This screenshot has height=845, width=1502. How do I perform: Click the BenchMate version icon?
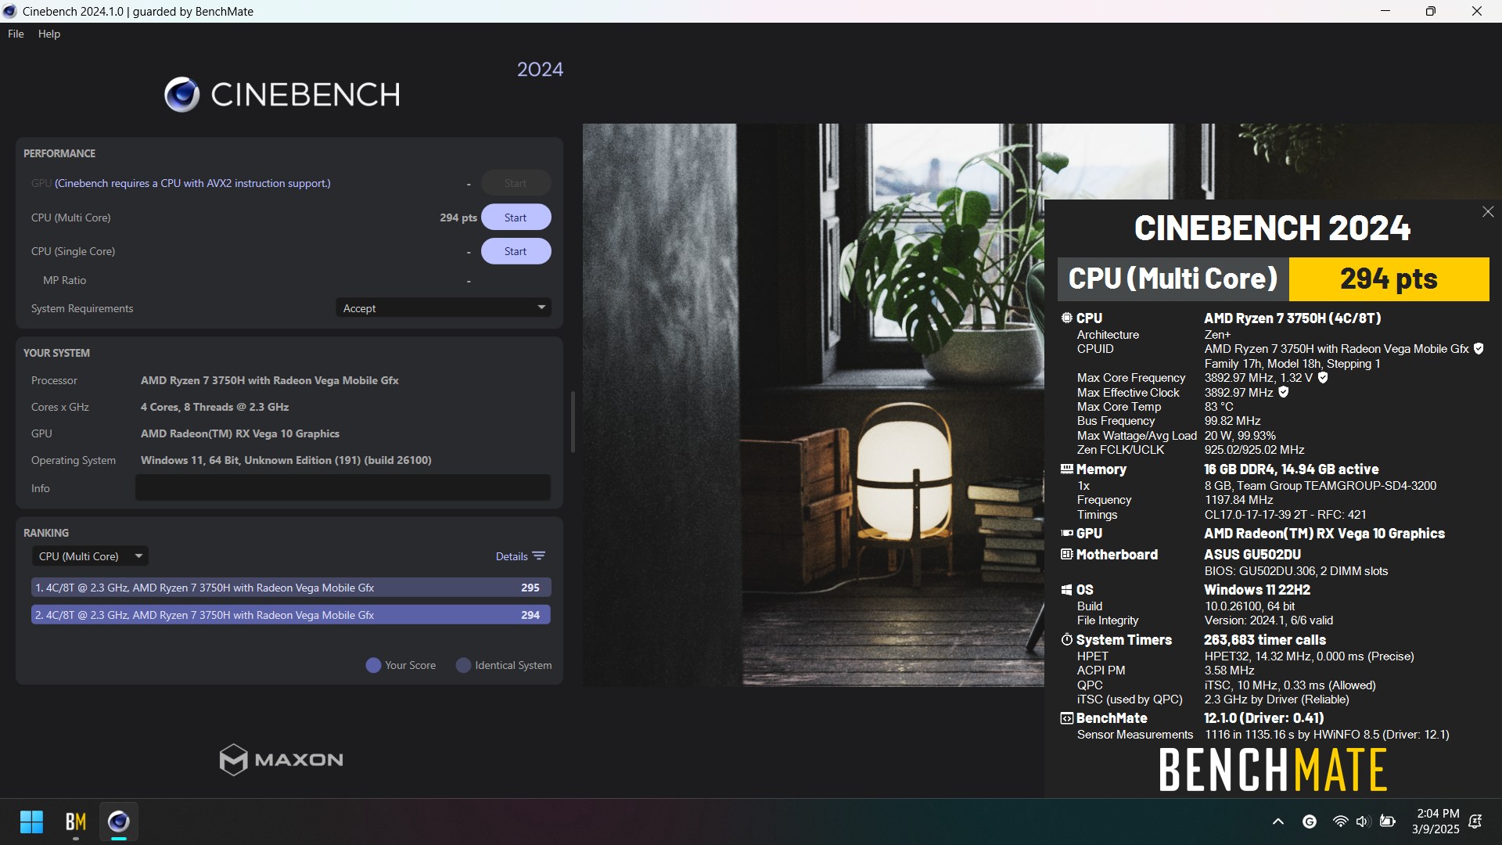click(x=1066, y=717)
